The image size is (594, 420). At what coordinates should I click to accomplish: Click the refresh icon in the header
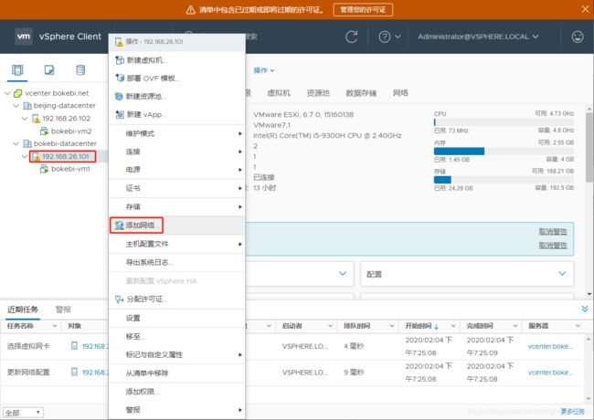coord(352,37)
